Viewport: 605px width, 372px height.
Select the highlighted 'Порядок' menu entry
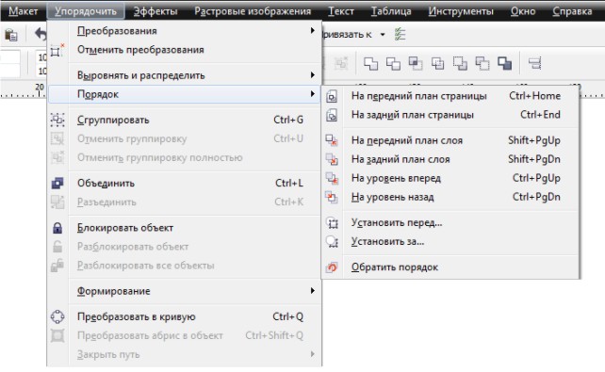click(x=184, y=94)
